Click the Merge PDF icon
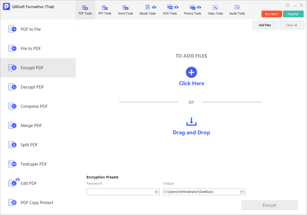Screen dimensions: 307x215 point(12,126)
